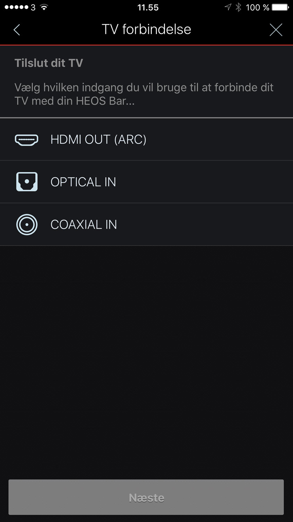The image size is (293, 522).
Task: Tap the Bluetooth status icon
Action: pyautogui.click(x=238, y=7)
